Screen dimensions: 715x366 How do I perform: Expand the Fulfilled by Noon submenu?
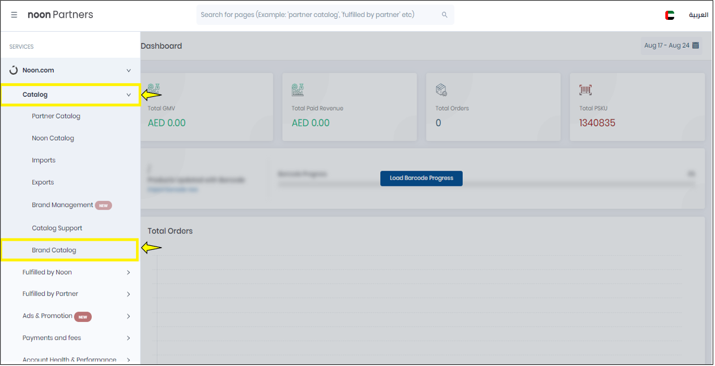tap(129, 273)
